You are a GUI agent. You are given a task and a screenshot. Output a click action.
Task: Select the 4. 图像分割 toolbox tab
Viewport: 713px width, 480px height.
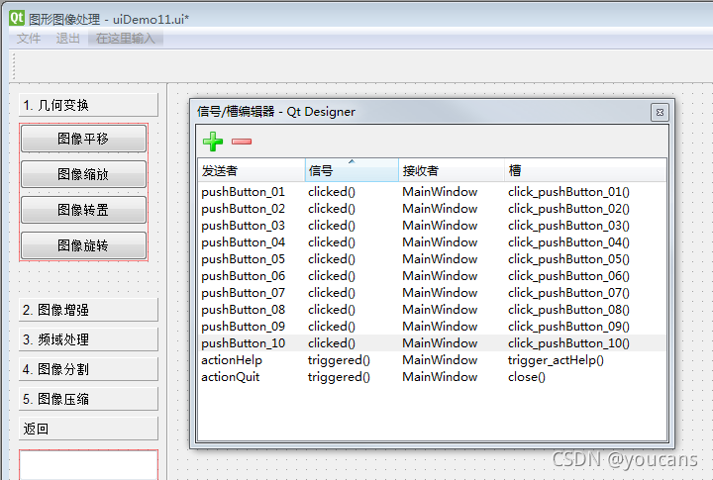(x=88, y=369)
